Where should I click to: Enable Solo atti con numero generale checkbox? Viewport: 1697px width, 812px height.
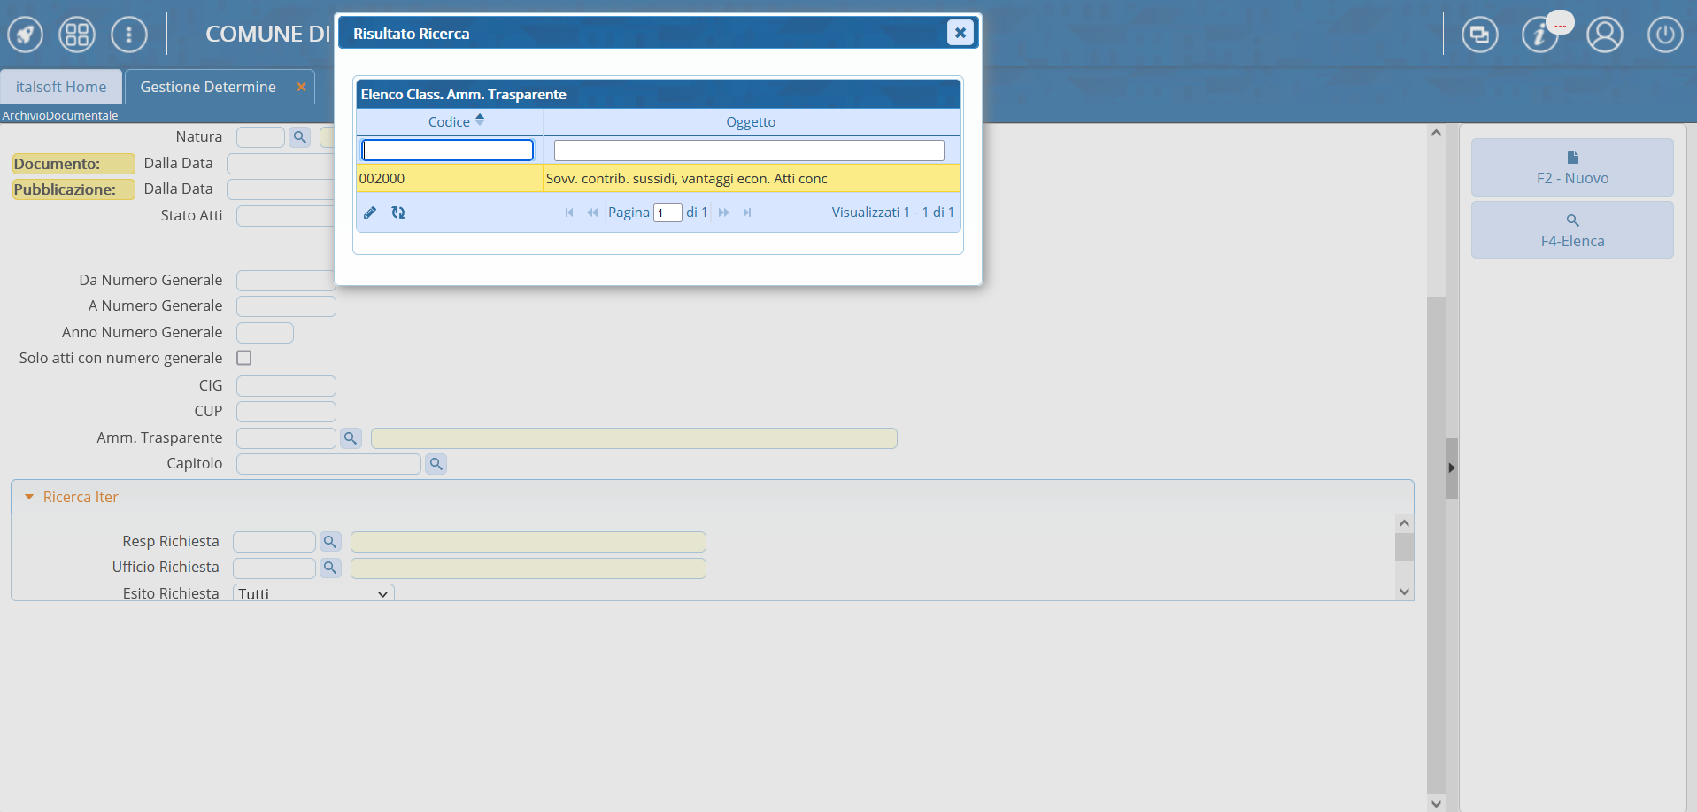pyautogui.click(x=244, y=358)
